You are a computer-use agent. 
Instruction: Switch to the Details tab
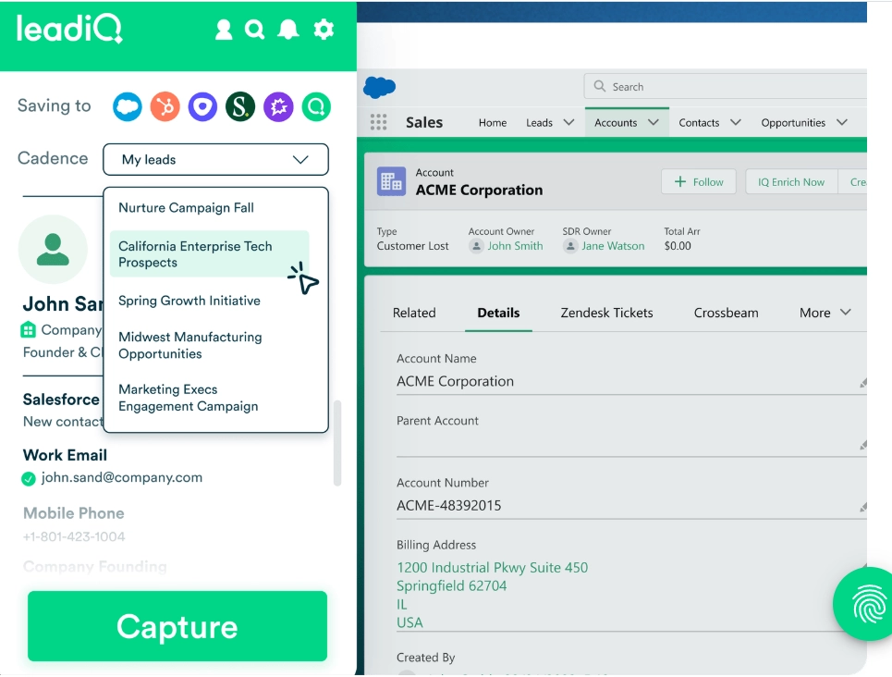498,313
